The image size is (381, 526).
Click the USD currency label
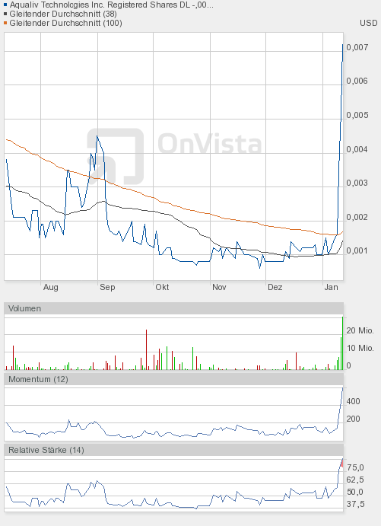pos(369,23)
